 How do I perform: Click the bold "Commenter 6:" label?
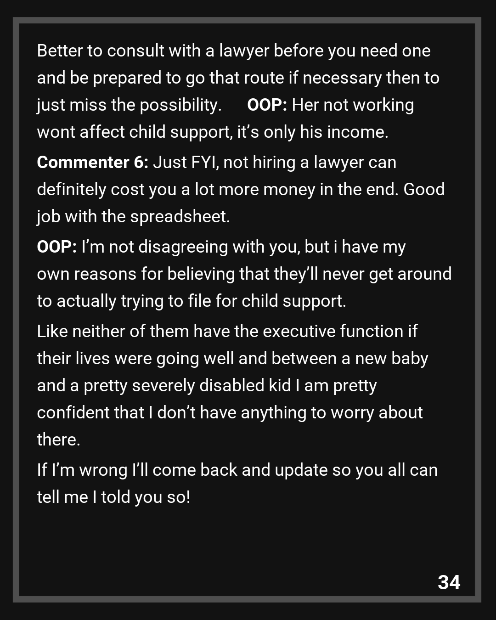(92, 162)
